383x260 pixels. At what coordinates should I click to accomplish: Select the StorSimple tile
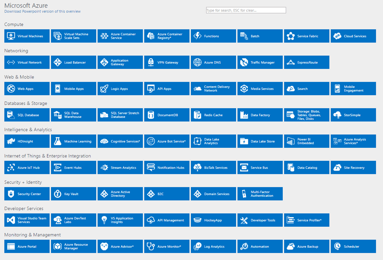353,115
